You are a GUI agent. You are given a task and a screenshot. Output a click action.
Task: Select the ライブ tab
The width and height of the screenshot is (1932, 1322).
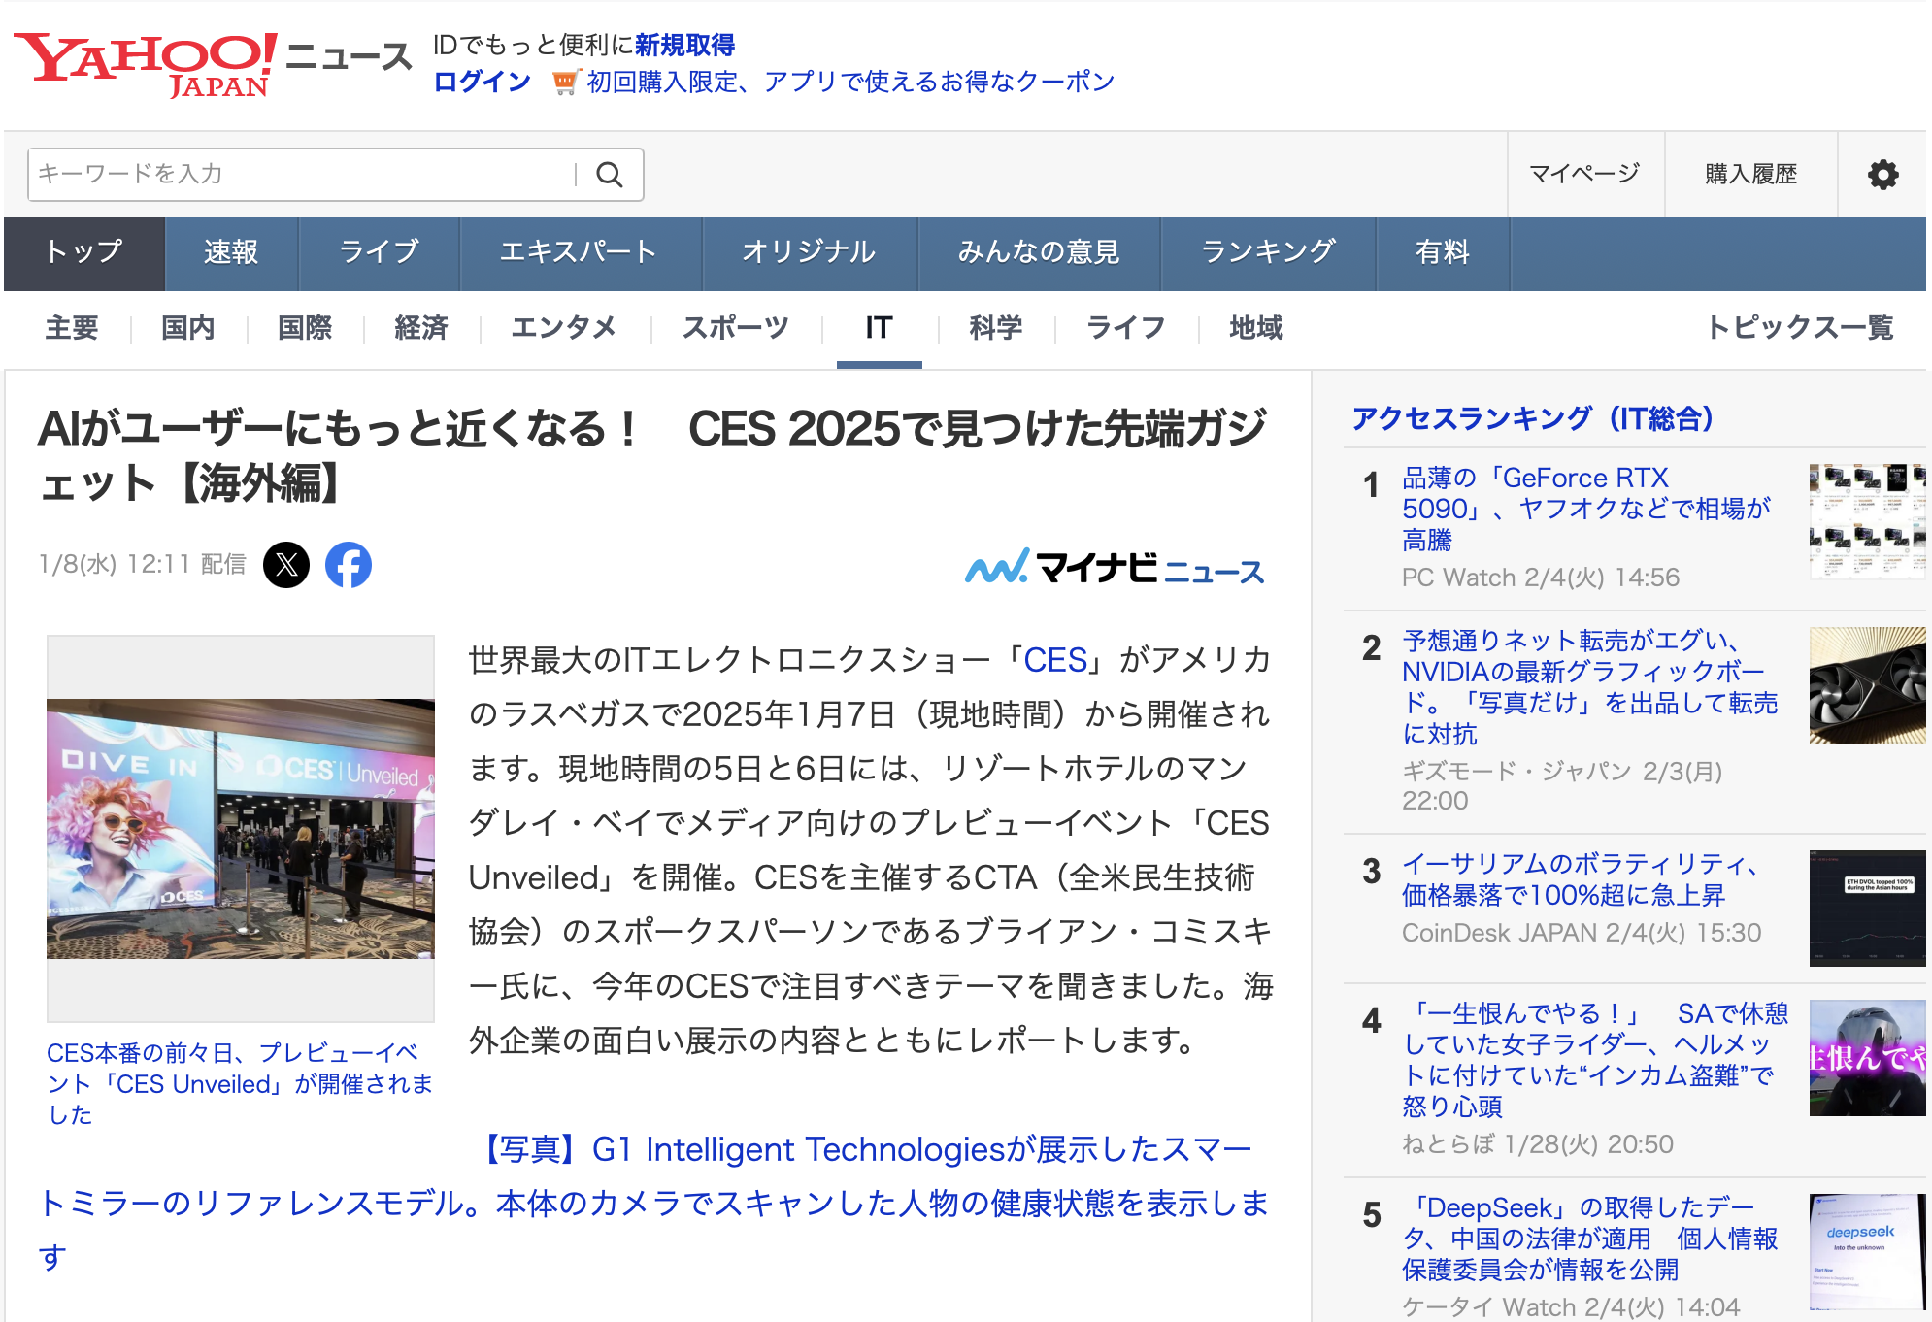[x=379, y=253]
